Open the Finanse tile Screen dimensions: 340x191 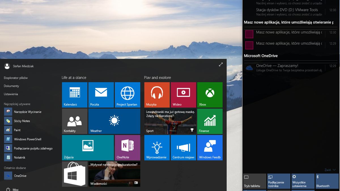[x=210, y=121]
